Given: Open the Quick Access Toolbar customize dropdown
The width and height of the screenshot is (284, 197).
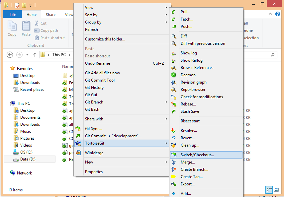Looking at the screenshot, I should click(30, 6).
